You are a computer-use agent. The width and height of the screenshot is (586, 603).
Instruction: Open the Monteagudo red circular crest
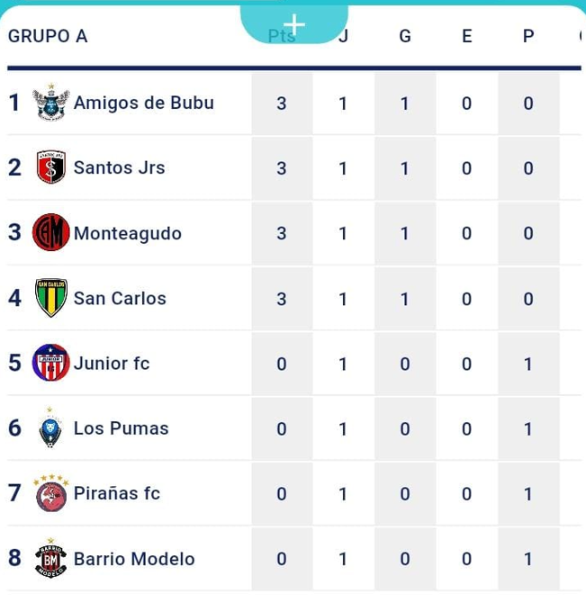pyautogui.click(x=51, y=232)
